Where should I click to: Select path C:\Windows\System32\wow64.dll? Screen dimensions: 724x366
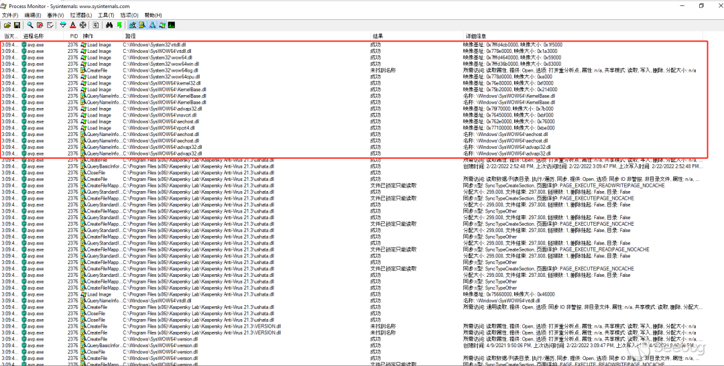pos(156,58)
